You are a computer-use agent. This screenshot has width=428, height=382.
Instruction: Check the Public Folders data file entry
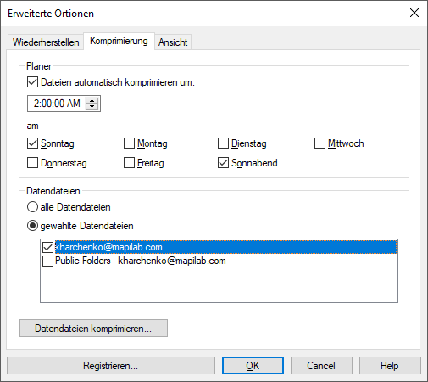[x=47, y=261]
